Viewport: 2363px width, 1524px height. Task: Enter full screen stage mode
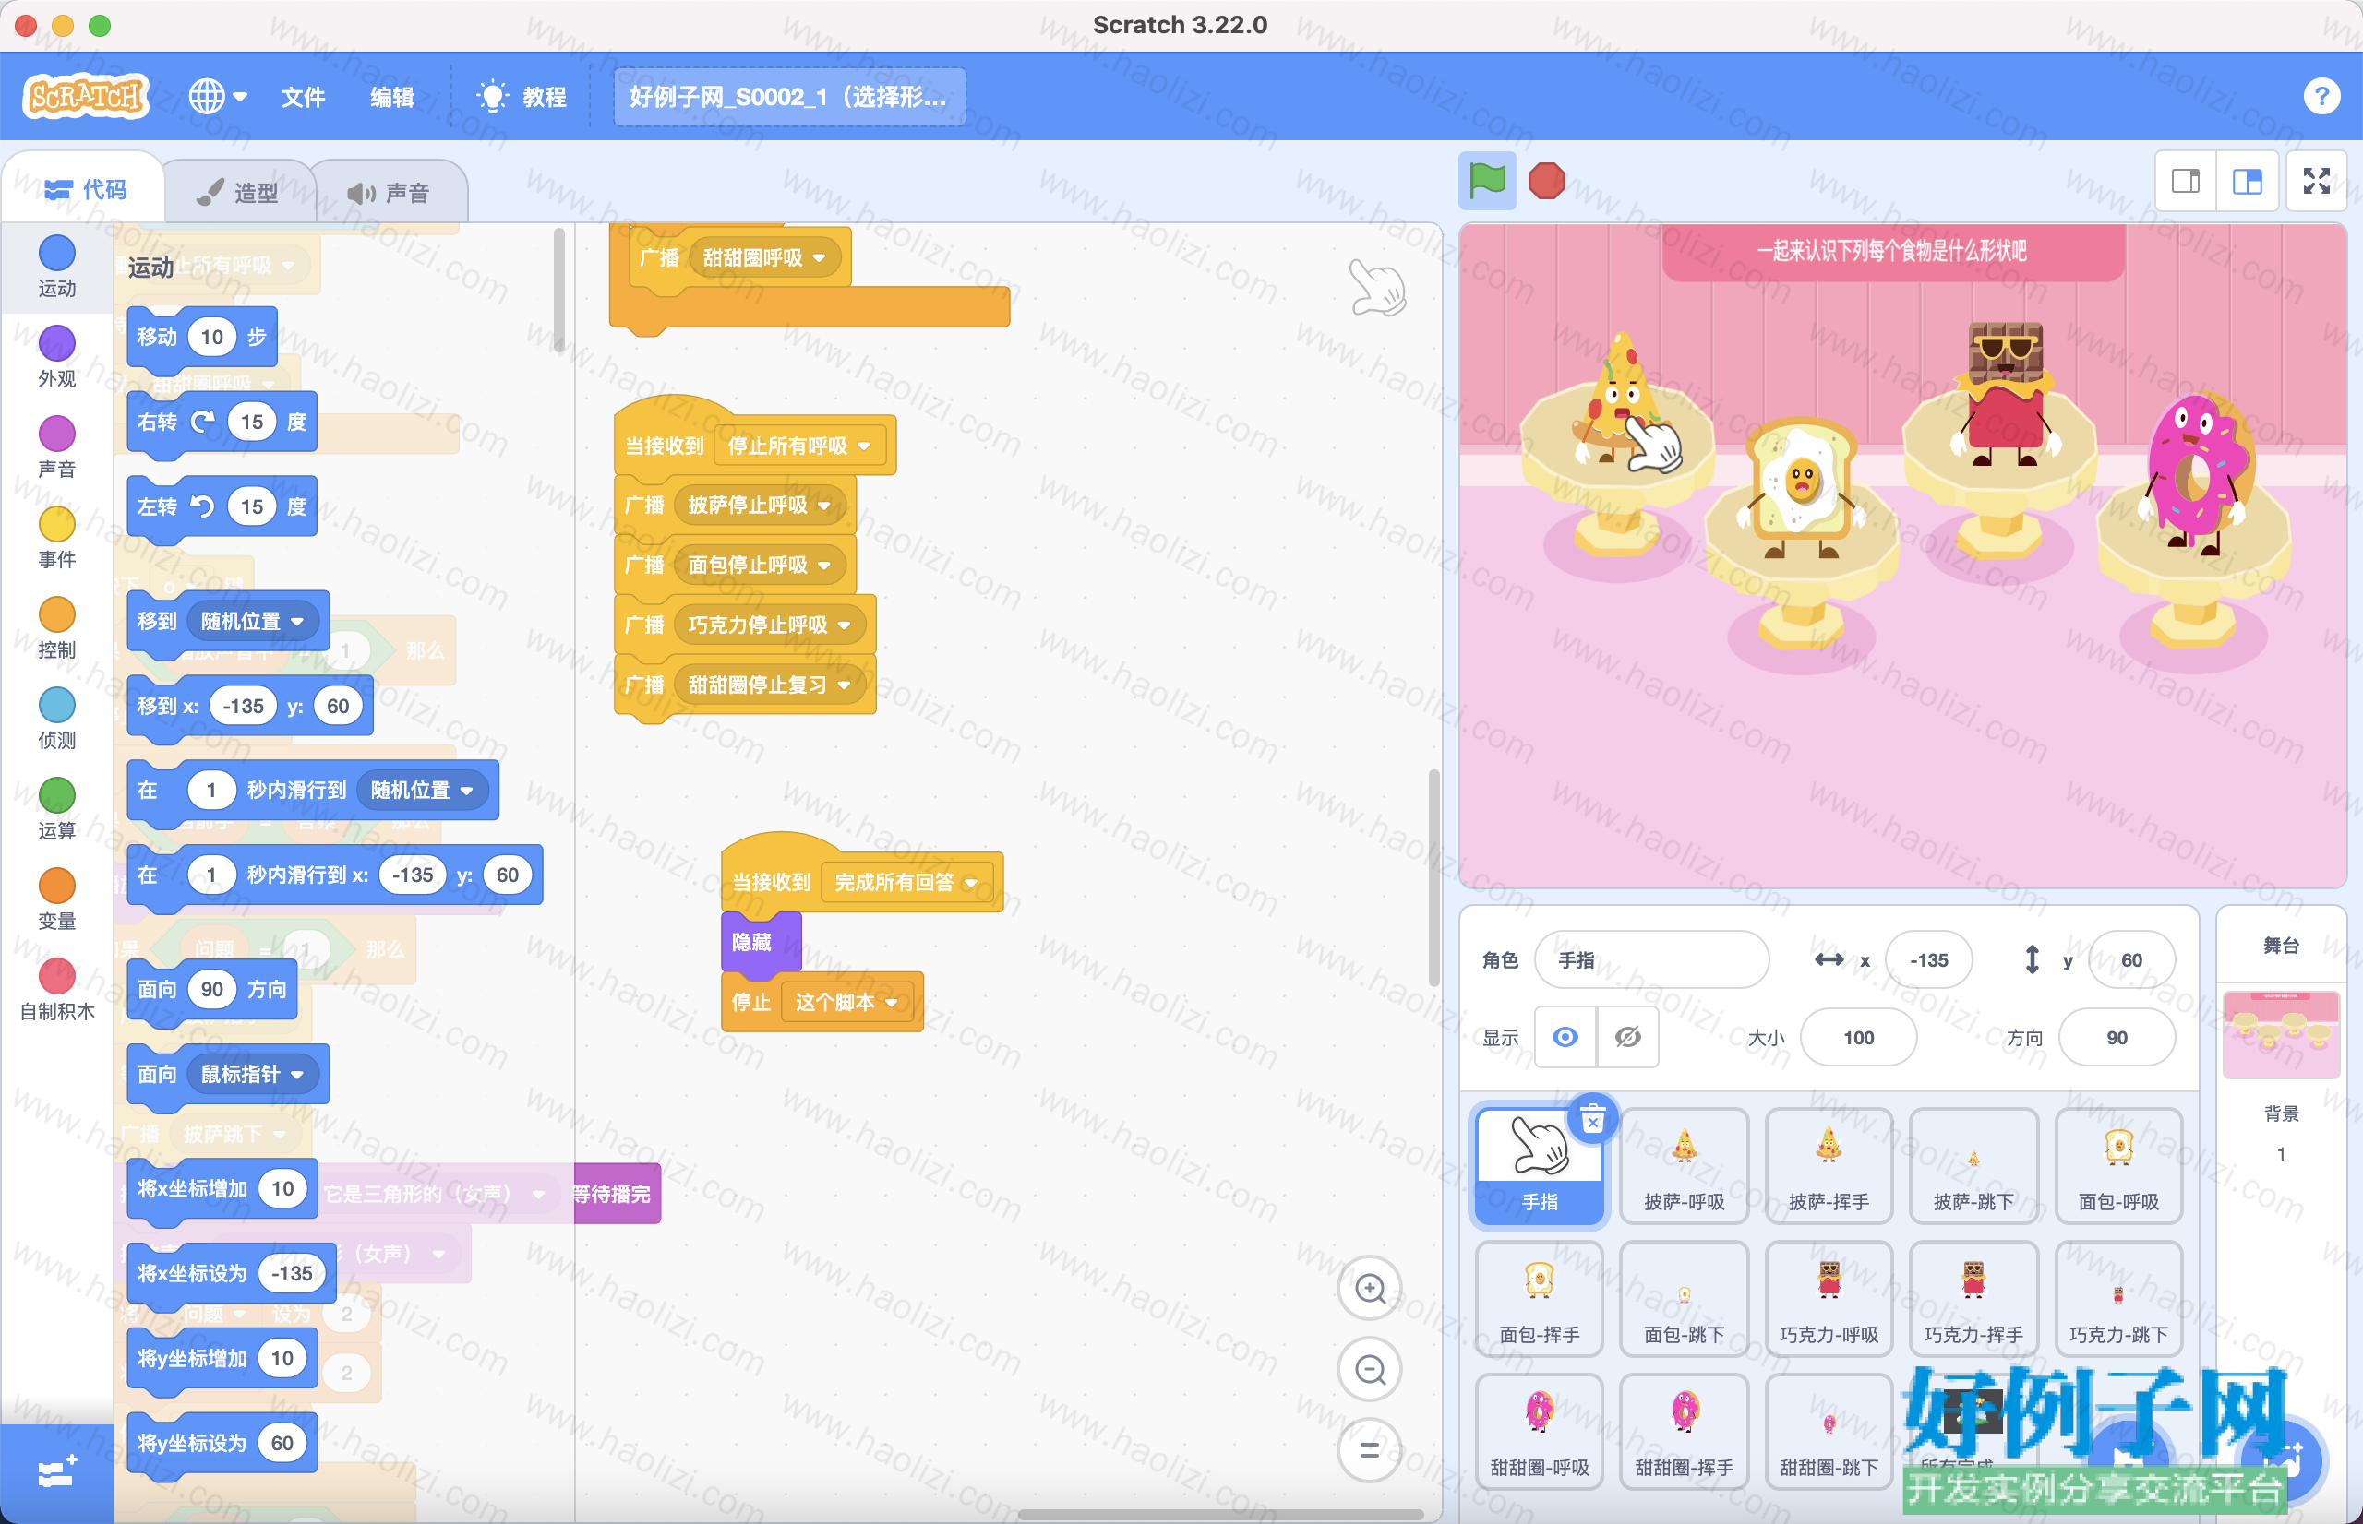tap(2317, 181)
